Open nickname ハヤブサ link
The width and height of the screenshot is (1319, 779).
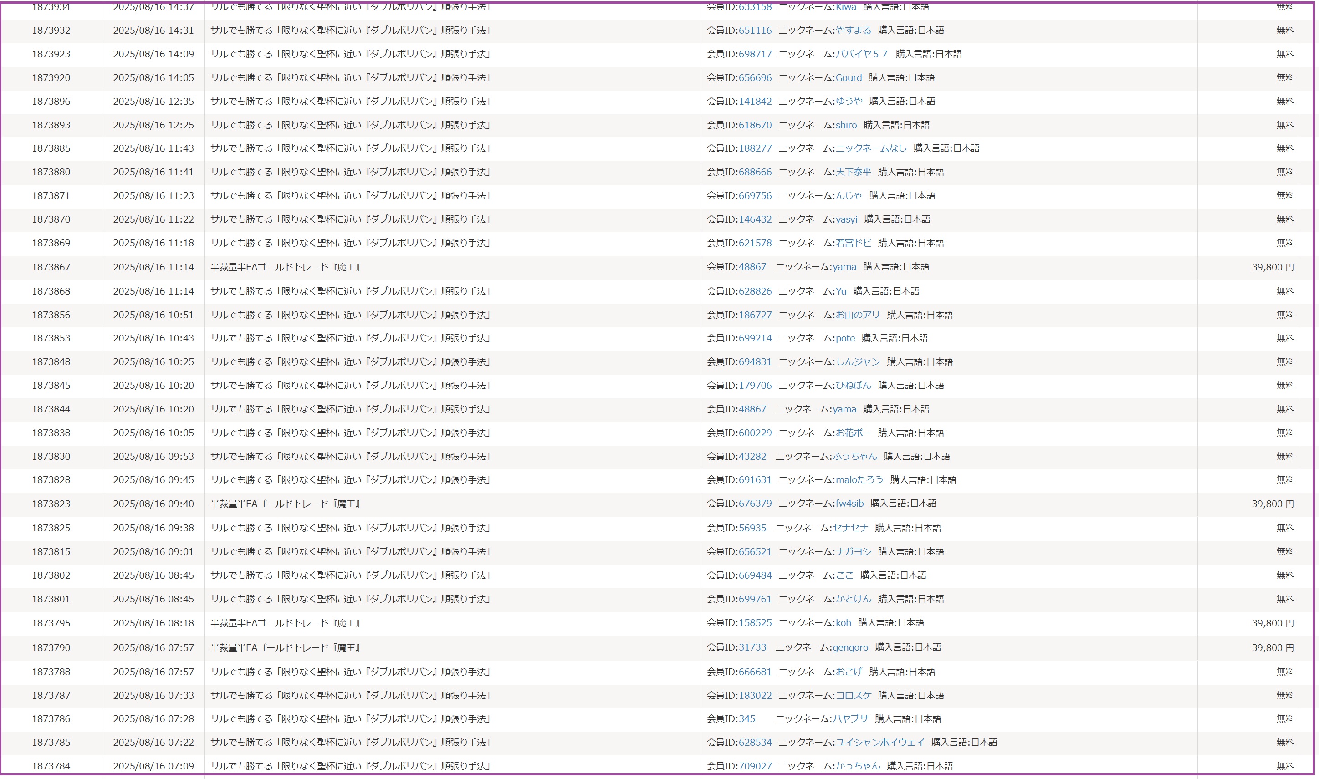point(851,718)
